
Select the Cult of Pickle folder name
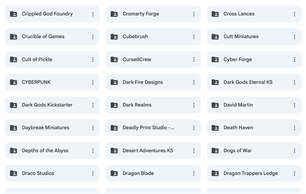tap(37, 59)
